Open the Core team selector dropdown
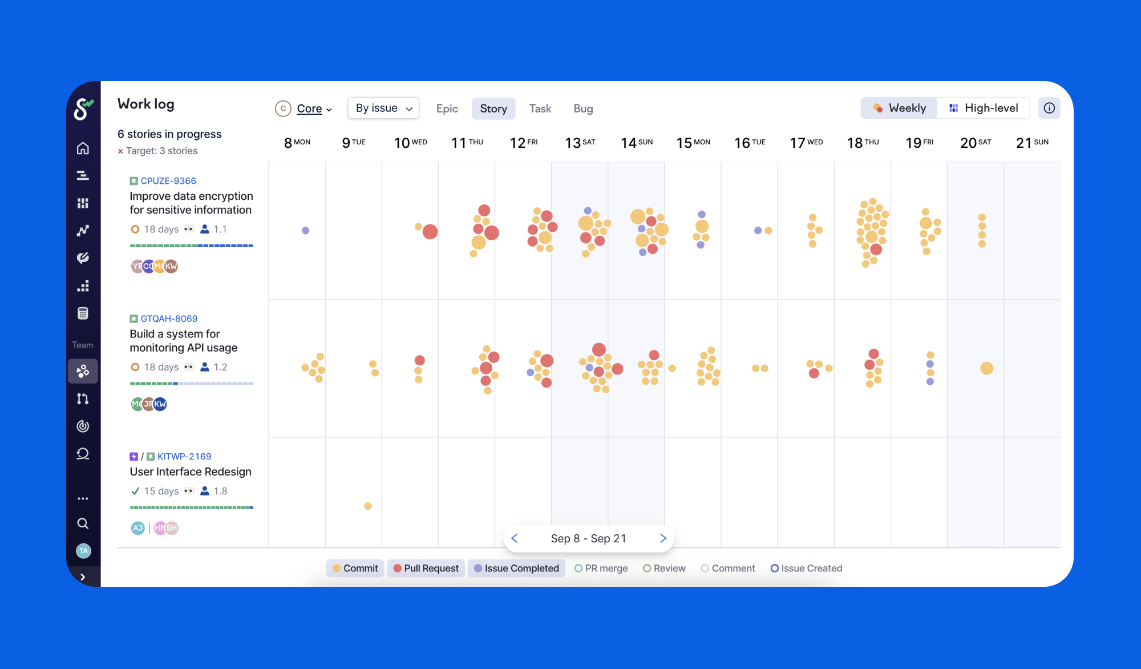Viewport: 1141px width, 669px height. point(304,108)
